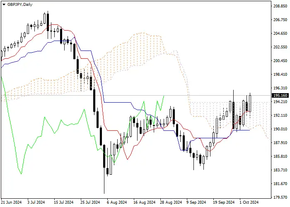Click the 187.910 price axis label
The image size is (290, 207).
point(280,143)
